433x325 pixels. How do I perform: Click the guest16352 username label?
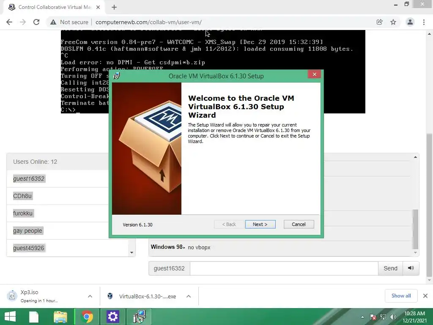(169, 268)
